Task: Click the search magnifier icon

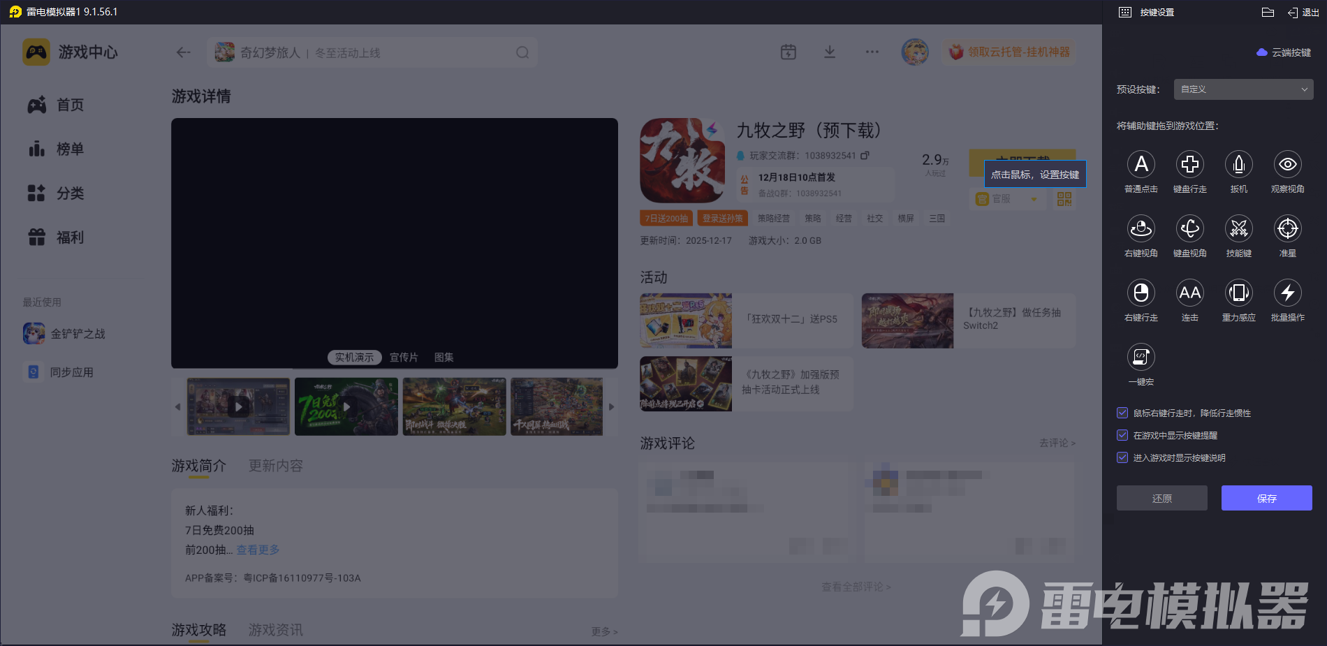Action: pos(522,52)
